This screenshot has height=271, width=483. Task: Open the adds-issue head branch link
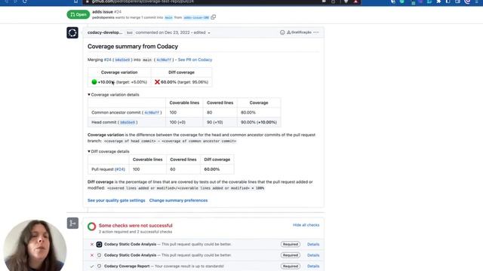click(x=196, y=17)
